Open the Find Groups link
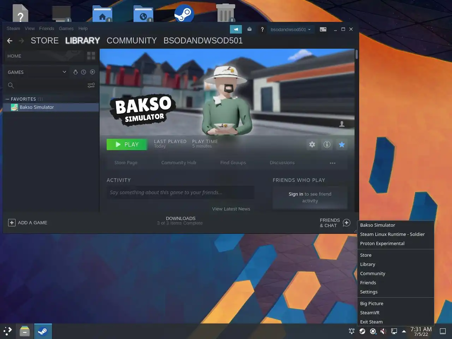This screenshot has width=452, height=339. tap(233, 163)
